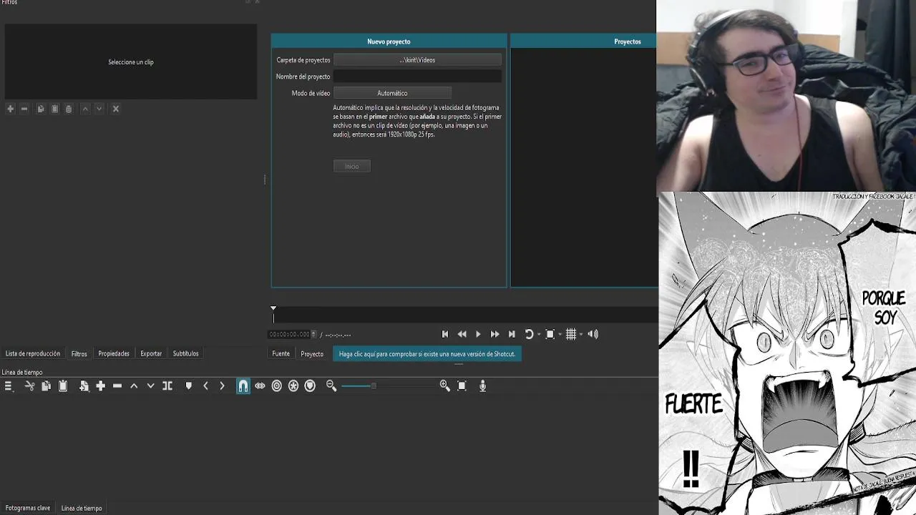This screenshot has height=515, width=916.
Task: Switch to the Fotogramas clave tab
Action: pos(28,508)
